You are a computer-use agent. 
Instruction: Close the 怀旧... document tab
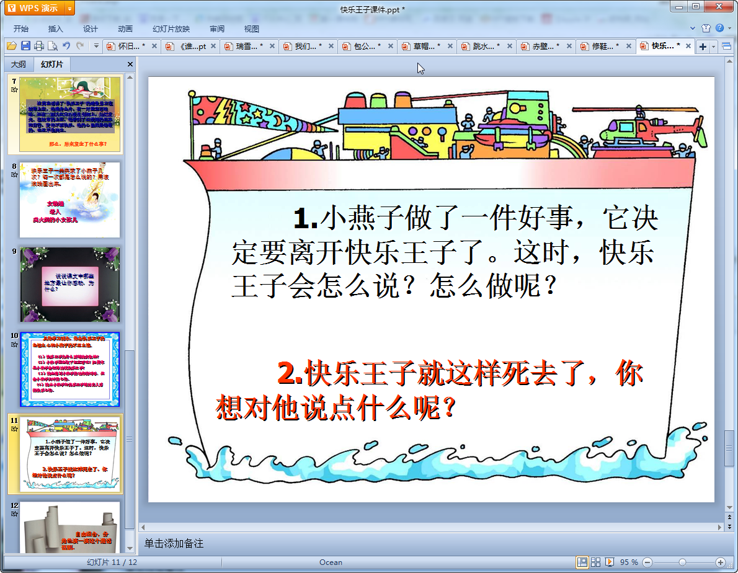click(x=154, y=46)
